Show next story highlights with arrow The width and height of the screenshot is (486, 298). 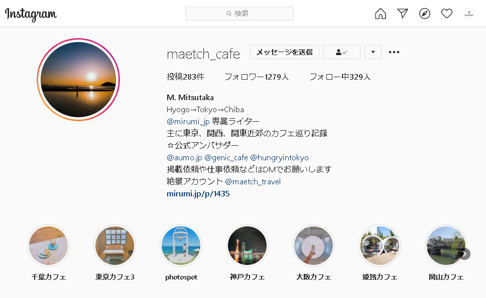click(x=464, y=254)
